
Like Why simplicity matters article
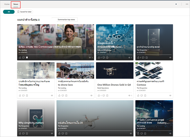[20, 133]
